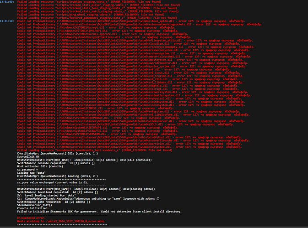Click the filesystem_stdio.dll error line
Viewport: 308px width, 228px height.
click(x=135, y=41)
